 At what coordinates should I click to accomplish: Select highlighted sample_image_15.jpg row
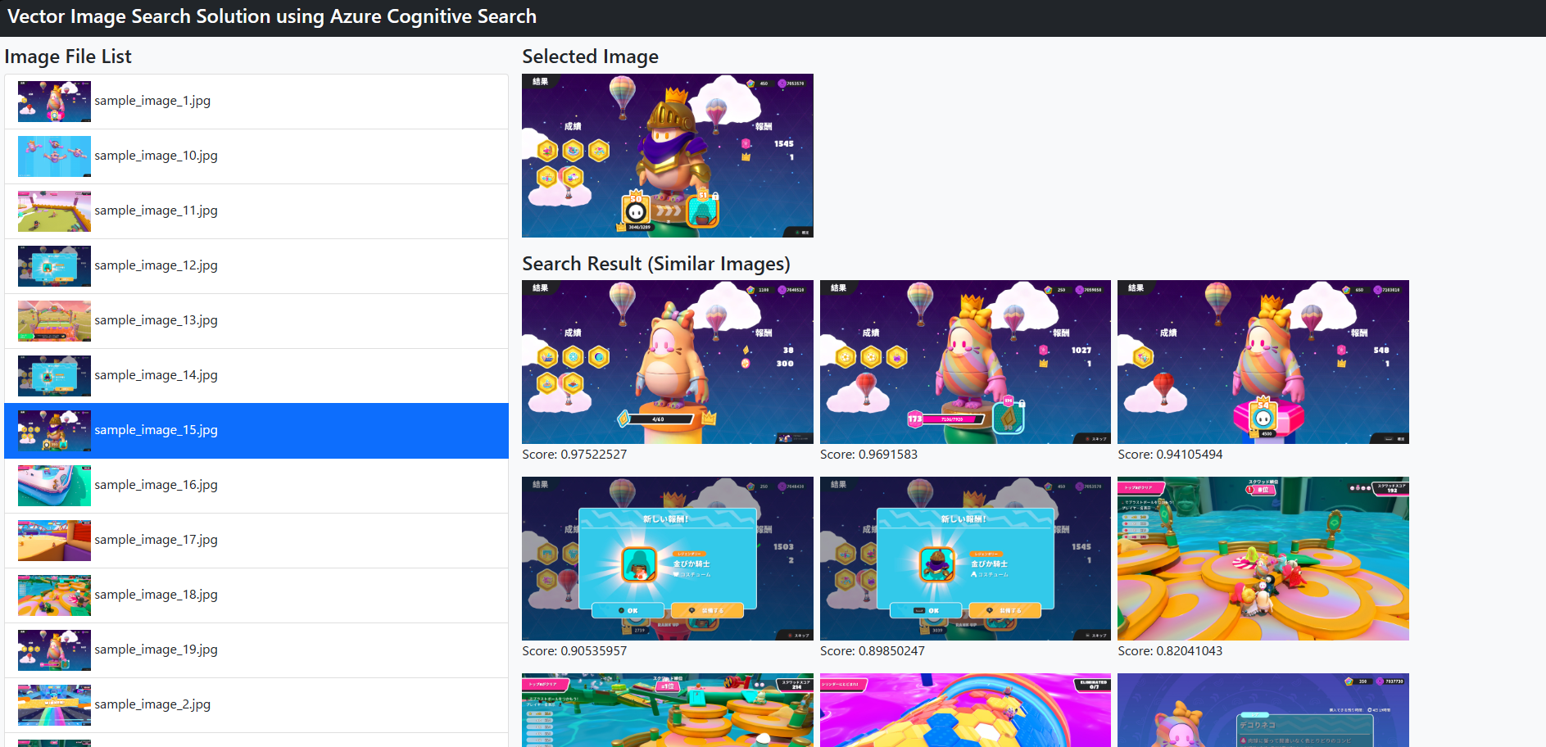pyautogui.click(x=256, y=431)
